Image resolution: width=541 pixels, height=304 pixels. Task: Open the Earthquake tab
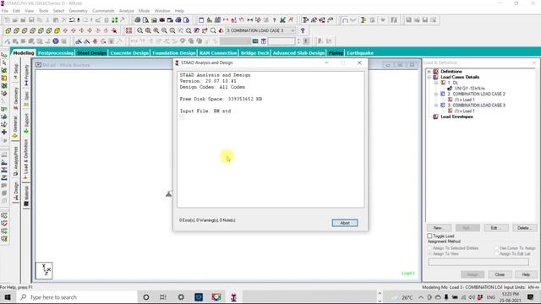click(x=360, y=53)
